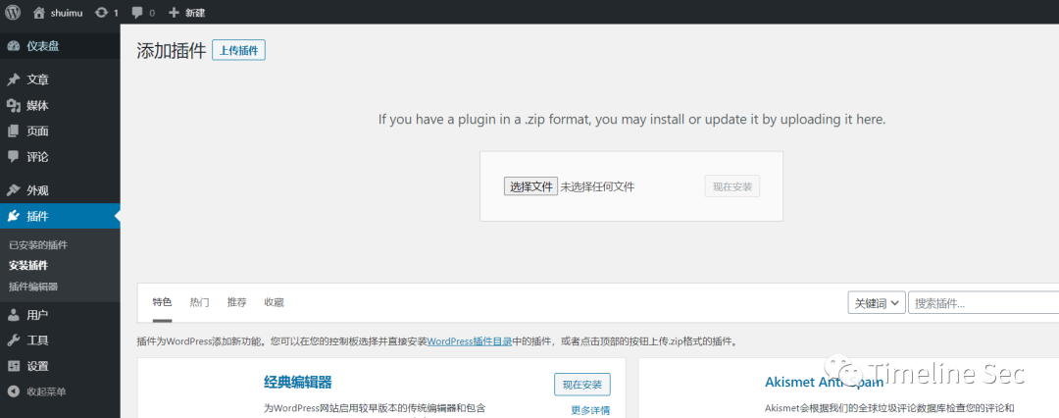Click the 添加插件 page heading

171,51
